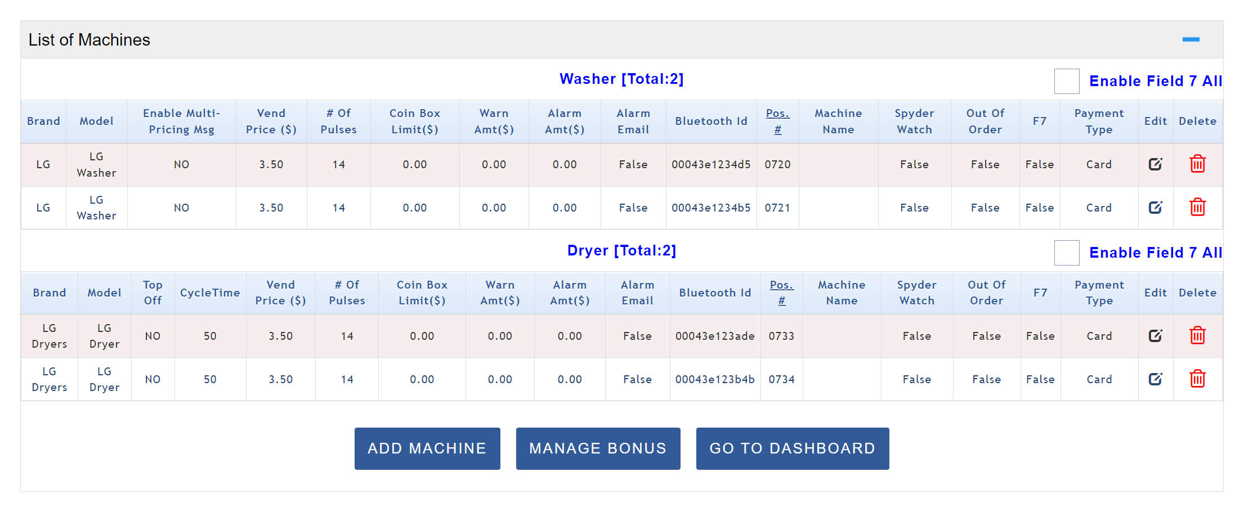Edit the washer at position 0720
The image size is (1244, 512).
(x=1155, y=164)
